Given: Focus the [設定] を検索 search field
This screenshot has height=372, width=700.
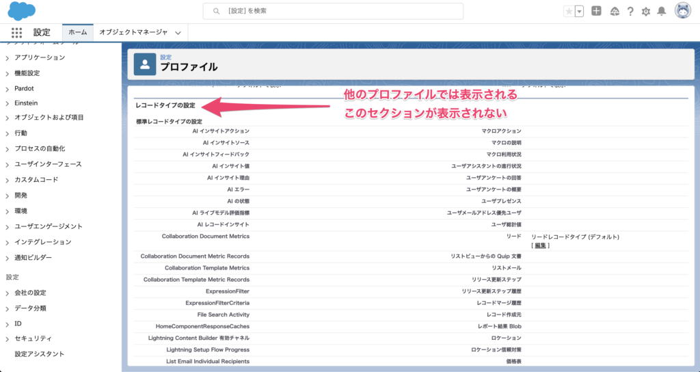Looking at the screenshot, I should pos(333,11).
